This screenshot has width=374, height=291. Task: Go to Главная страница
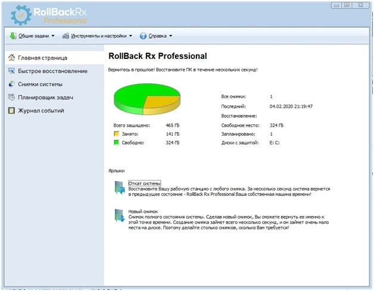pyautogui.click(x=54, y=58)
